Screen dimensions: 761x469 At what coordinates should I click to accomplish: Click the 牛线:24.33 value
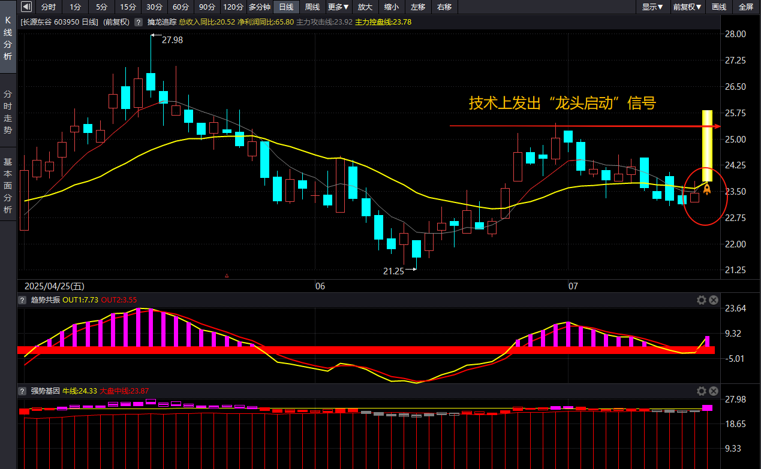pos(80,391)
